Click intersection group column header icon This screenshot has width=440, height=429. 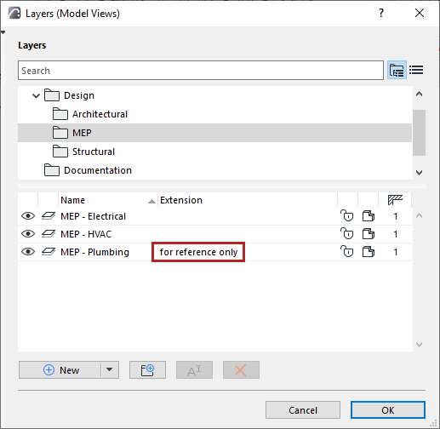point(395,200)
